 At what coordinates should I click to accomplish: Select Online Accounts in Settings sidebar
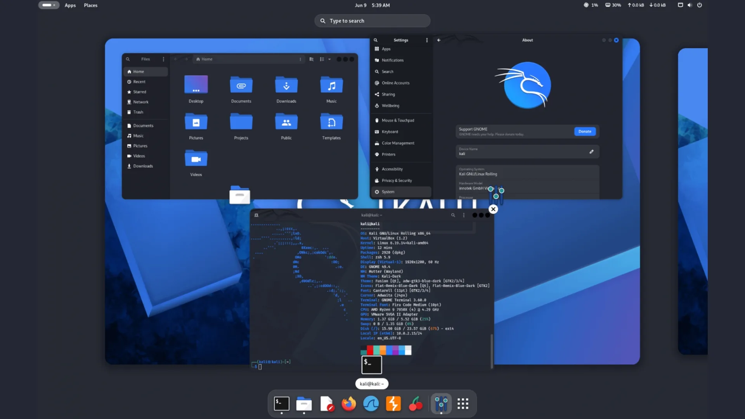pos(401,83)
